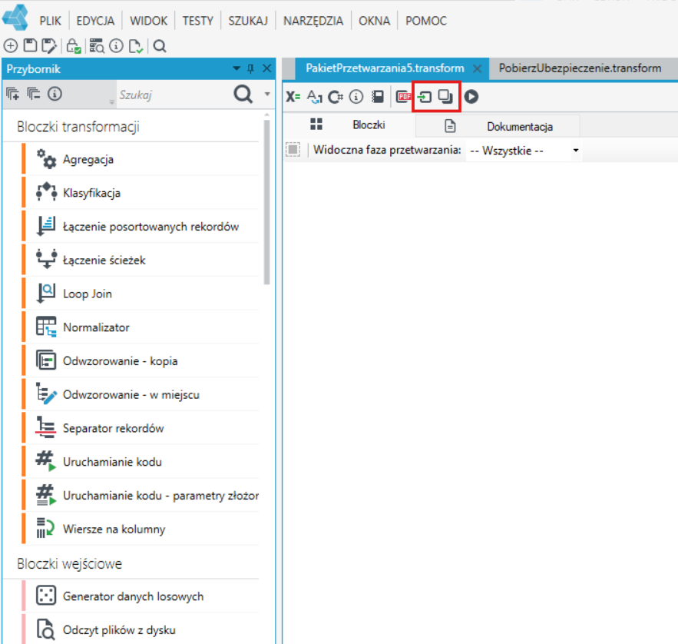Image resolution: width=678 pixels, height=644 pixels.
Task: Click the green arrow import icon
Action: pos(424,97)
